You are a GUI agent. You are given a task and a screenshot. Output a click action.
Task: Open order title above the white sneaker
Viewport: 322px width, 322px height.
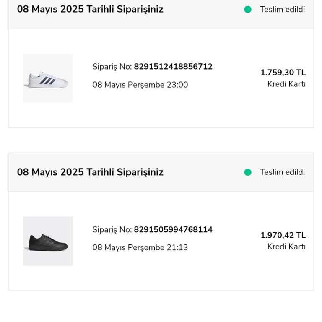coord(90,9)
